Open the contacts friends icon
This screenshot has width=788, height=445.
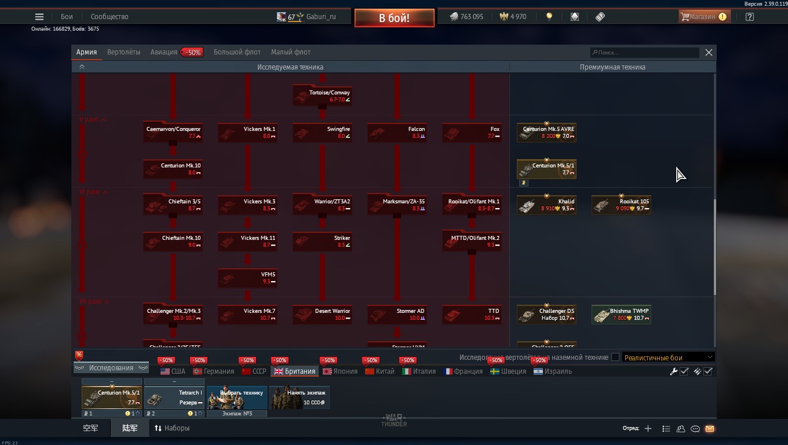coord(681,429)
